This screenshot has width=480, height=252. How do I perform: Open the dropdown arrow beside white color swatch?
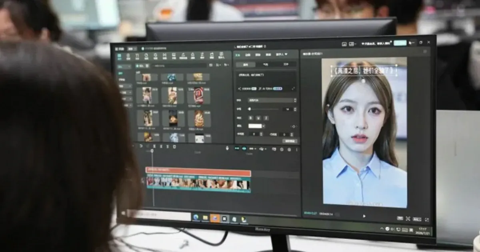pyautogui.click(x=264, y=126)
